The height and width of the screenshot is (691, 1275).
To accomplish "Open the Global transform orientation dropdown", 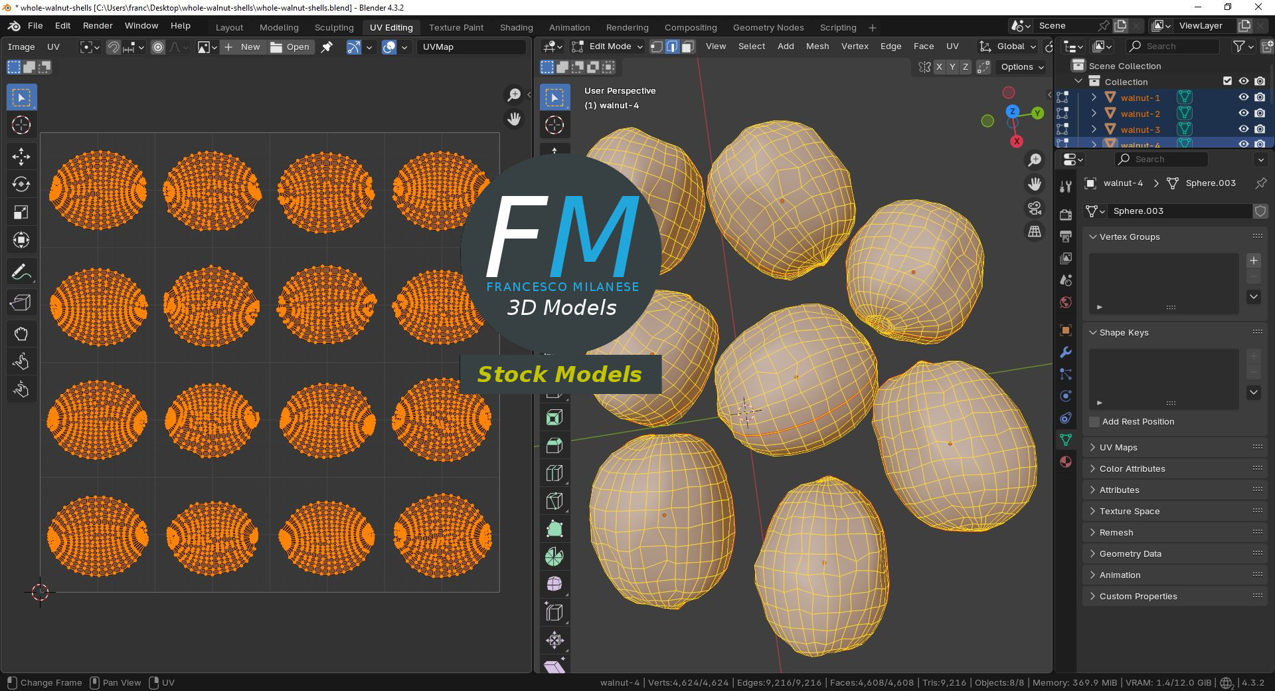I will coord(1007,47).
